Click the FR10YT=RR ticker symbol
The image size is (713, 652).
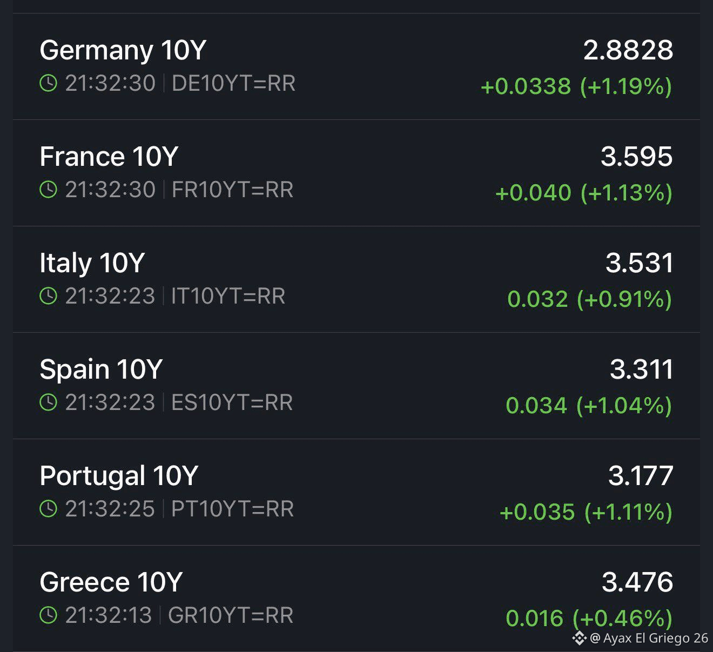pos(232,190)
